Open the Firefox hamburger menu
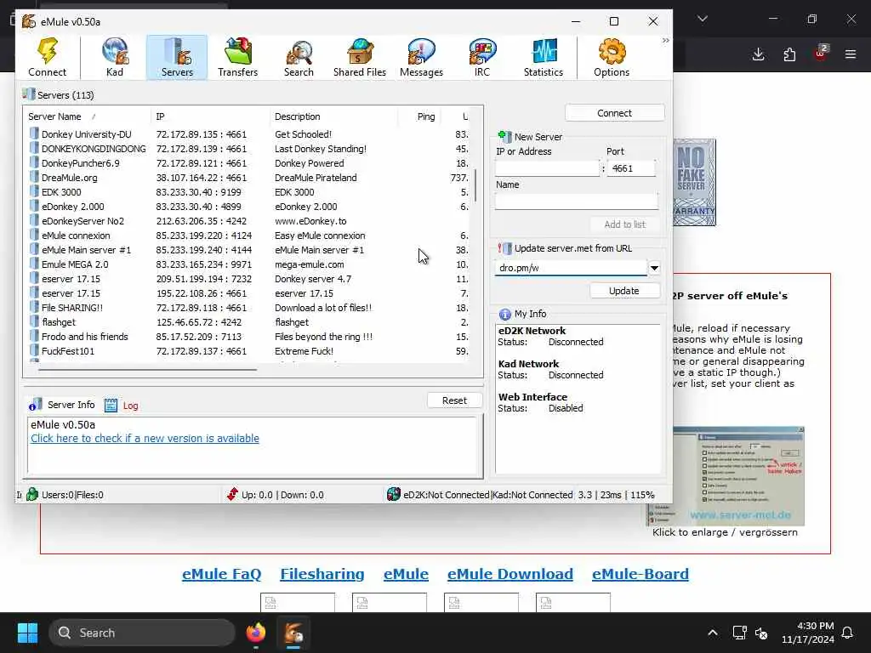871x653 pixels. click(851, 54)
